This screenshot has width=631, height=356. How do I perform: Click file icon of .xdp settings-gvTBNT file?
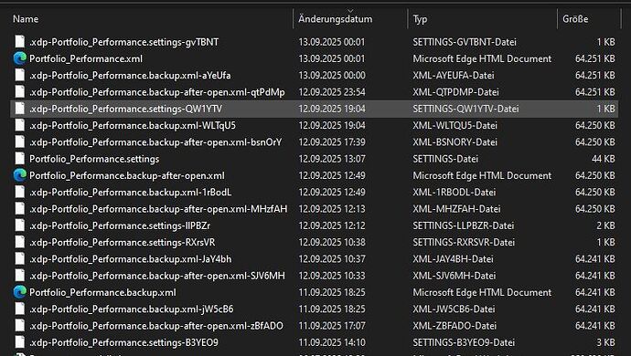(x=20, y=42)
